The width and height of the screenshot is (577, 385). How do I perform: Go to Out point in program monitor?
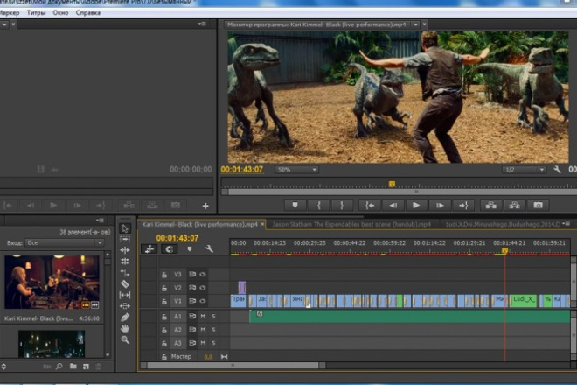[x=463, y=206]
